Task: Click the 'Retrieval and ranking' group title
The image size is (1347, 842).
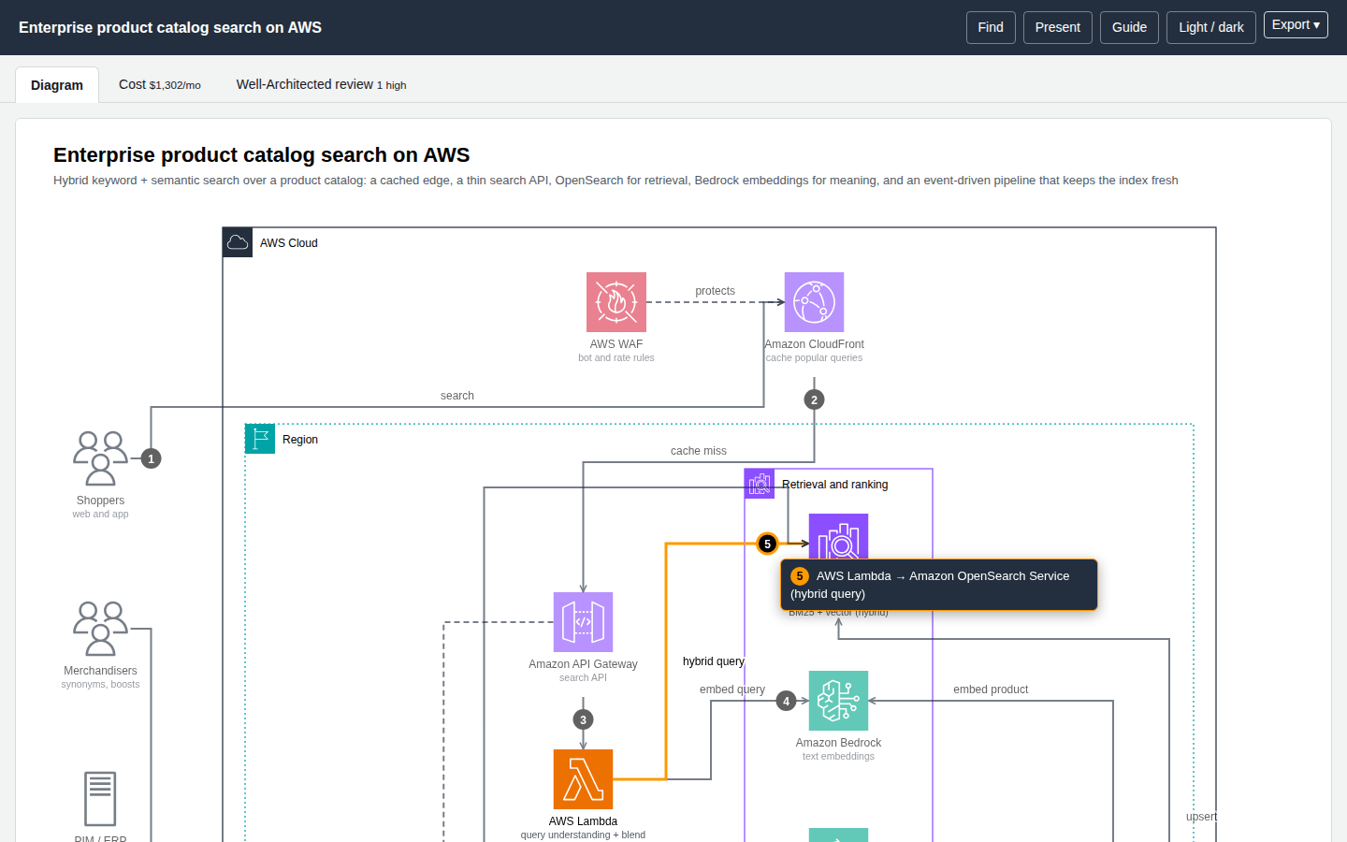Action: (834, 485)
